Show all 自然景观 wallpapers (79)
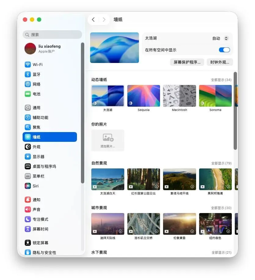 pyautogui.click(x=221, y=163)
